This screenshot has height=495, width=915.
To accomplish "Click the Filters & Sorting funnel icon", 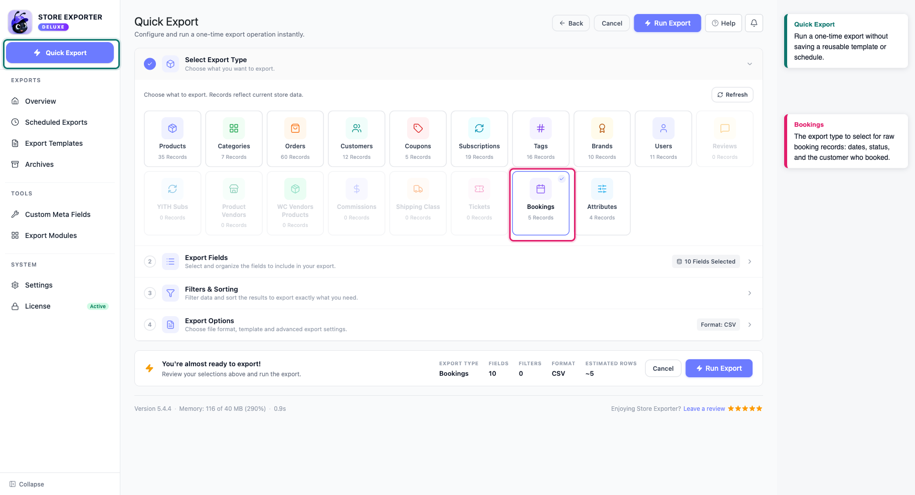I will (x=170, y=293).
